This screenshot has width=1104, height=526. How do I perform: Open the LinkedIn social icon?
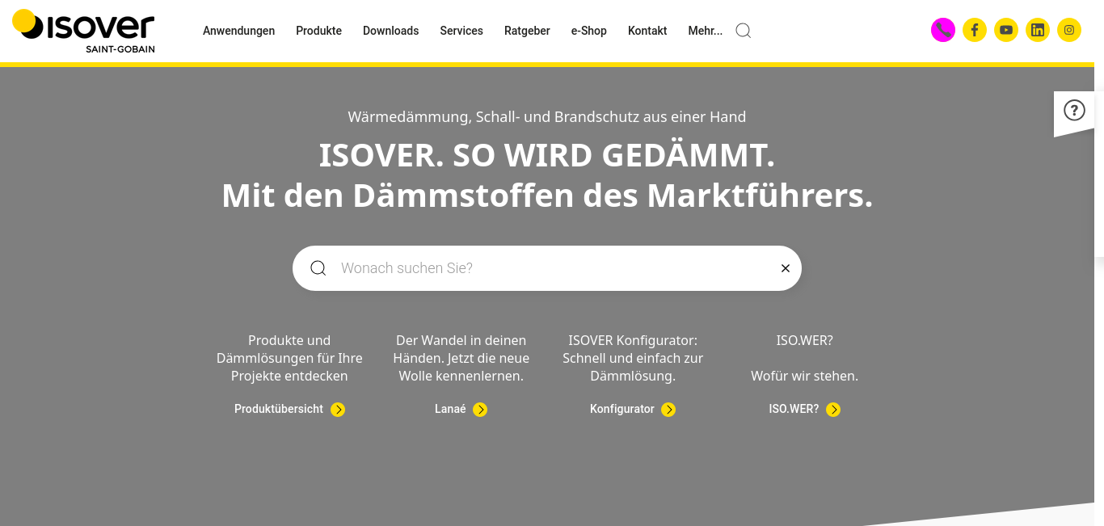[x=1038, y=30]
